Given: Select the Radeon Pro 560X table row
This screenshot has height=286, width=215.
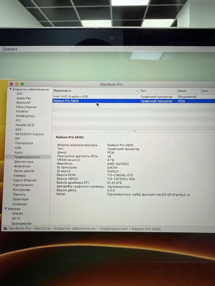Looking at the screenshot, I should (134, 101).
